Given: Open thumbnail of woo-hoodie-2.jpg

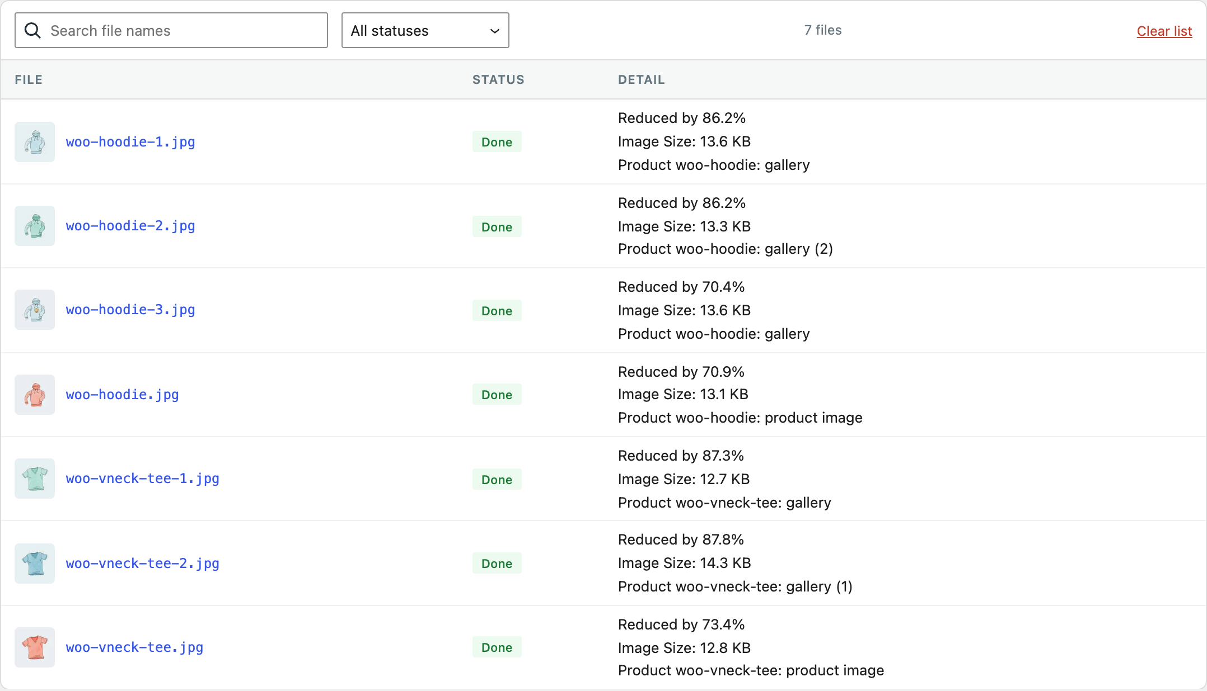Looking at the screenshot, I should pos(35,226).
